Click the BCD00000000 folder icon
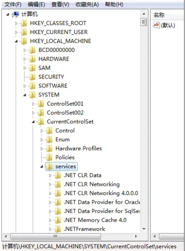Screen dimensions: 185x251 33,50
